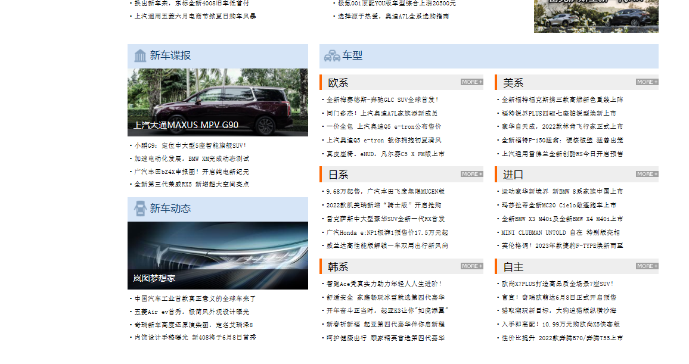Open article 全新福特福克斯携三款高燃新色
Screen dimensions: 689x364
[x=563, y=99]
